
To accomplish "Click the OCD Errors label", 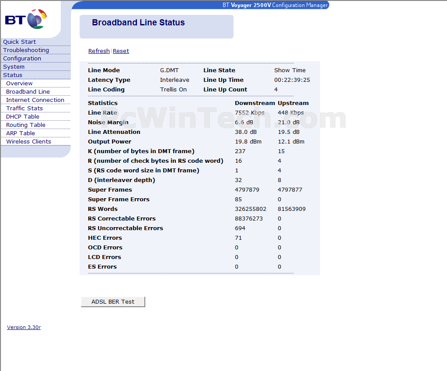I will click(x=105, y=248).
